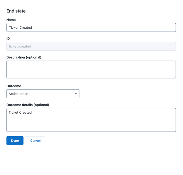Screen dimensions: 183x175
Task: Focus the Description text area
Action: tap(91, 69)
